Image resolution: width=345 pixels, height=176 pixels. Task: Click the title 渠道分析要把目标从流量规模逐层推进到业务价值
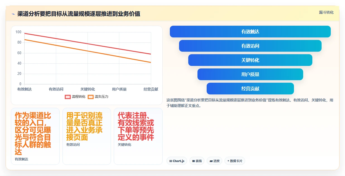(79, 14)
